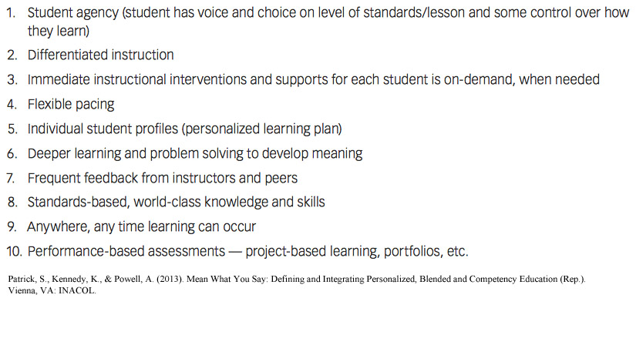Click the "Vienna, VA: INACOL." publisher text

52,292
